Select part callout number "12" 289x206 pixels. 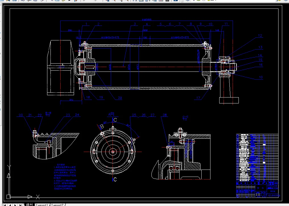[x=260, y=35]
